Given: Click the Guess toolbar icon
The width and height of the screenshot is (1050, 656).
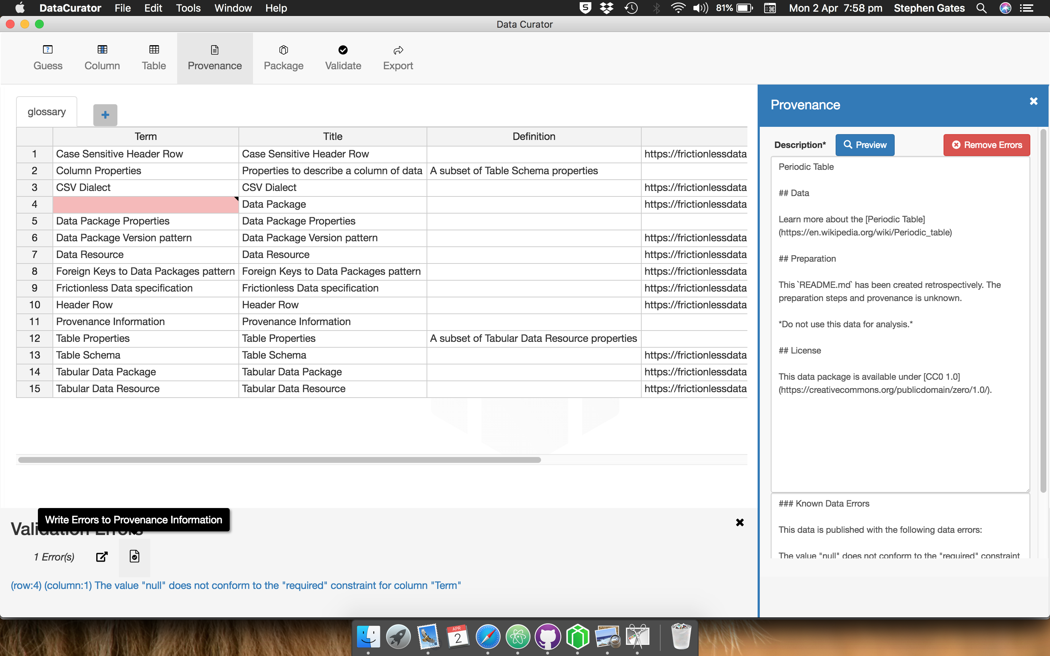Looking at the screenshot, I should click(x=48, y=58).
